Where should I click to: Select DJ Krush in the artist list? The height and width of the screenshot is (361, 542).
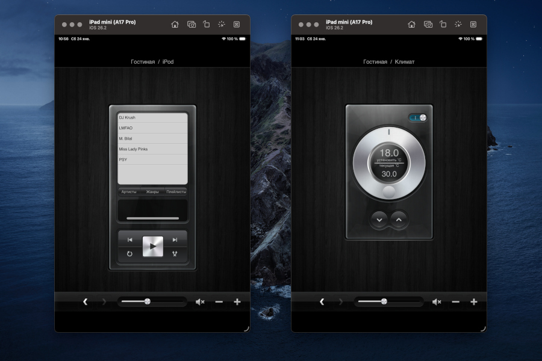pyautogui.click(x=152, y=117)
